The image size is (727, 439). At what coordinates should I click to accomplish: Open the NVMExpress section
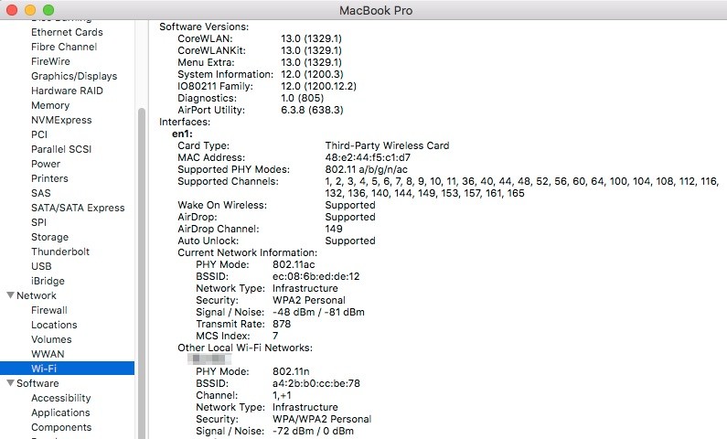click(61, 120)
